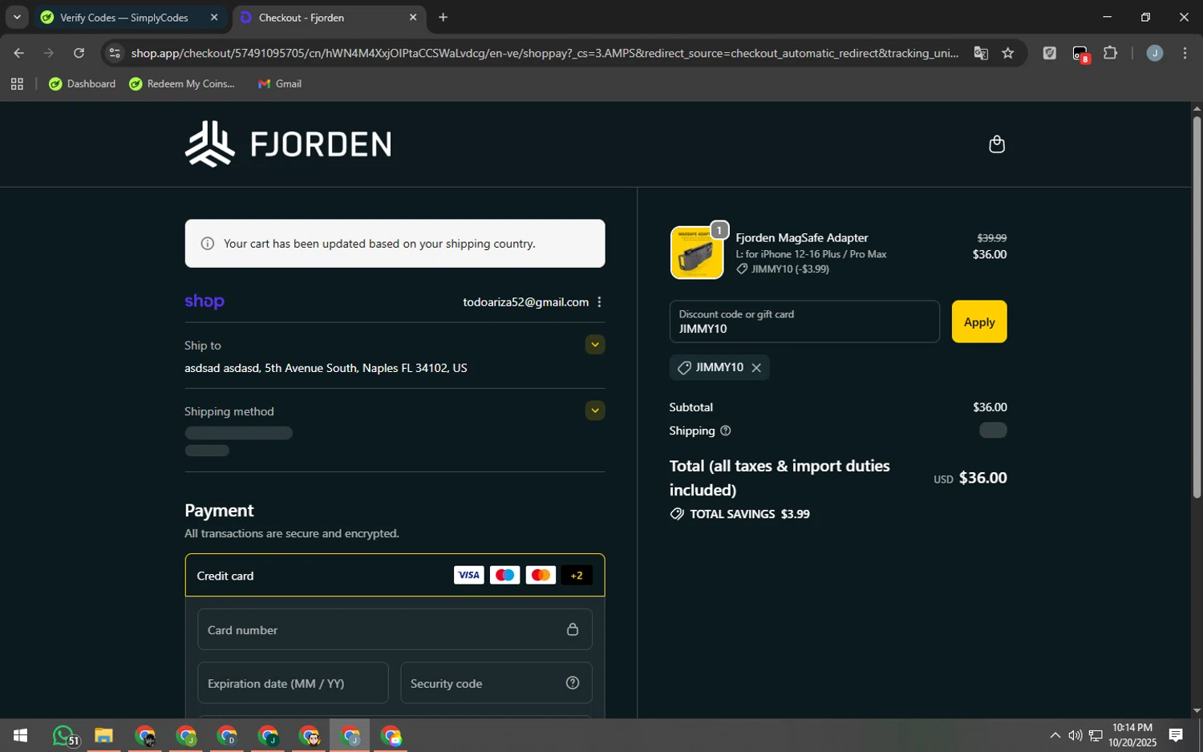Open the Windows Start menu
Image resolution: width=1203 pixels, height=752 pixels.
(x=21, y=736)
